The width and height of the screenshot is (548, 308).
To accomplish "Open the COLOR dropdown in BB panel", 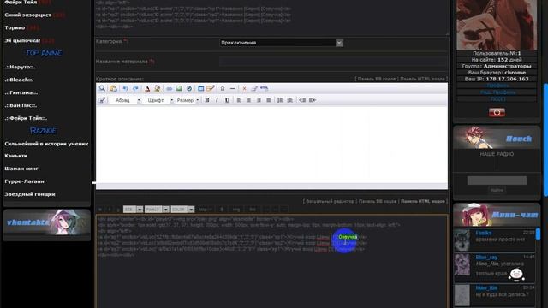I will click(182, 210).
